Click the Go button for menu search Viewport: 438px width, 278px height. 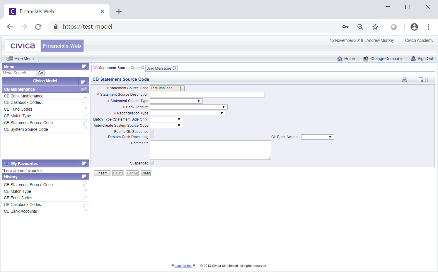tap(40, 73)
